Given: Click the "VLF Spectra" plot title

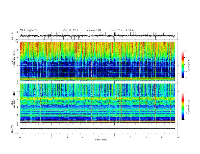Looking at the screenshot, I should point(29,30).
